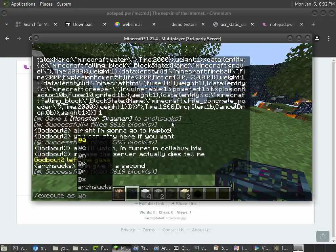Screen dimensions: 336x252
Task: Click the Minecraft window menu button at title bar left
Action: [36, 38]
